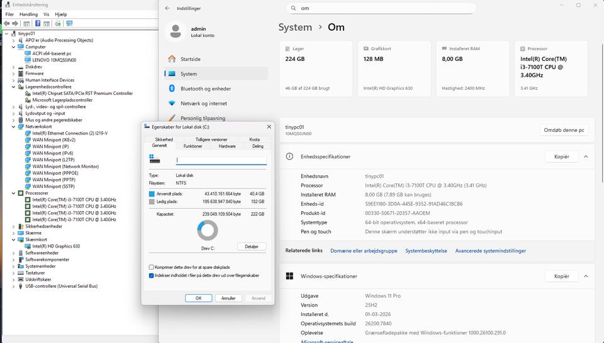Screen dimensions: 604x343
Task: Open the Systembeskyttelse link
Action: pos(426,251)
